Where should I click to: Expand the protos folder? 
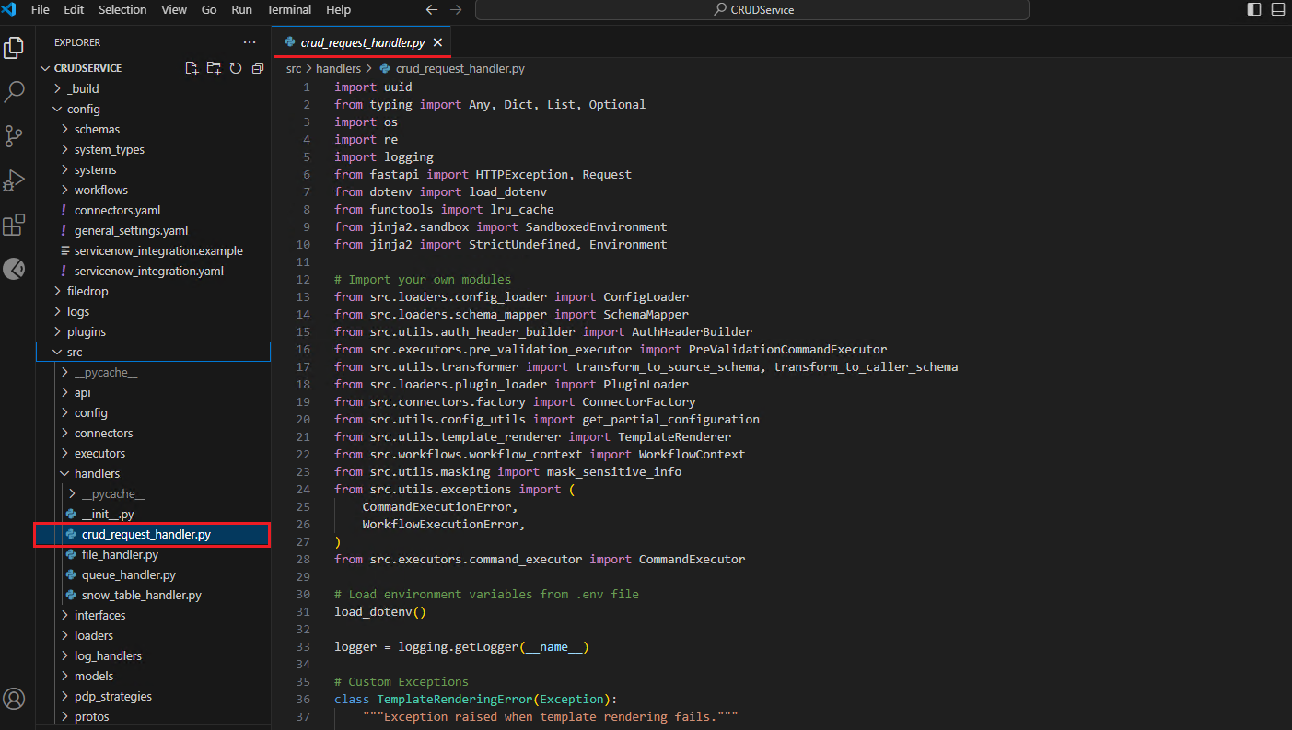[x=153, y=716]
